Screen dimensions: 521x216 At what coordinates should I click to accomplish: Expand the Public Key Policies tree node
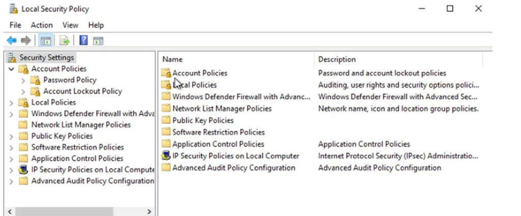tap(11, 136)
